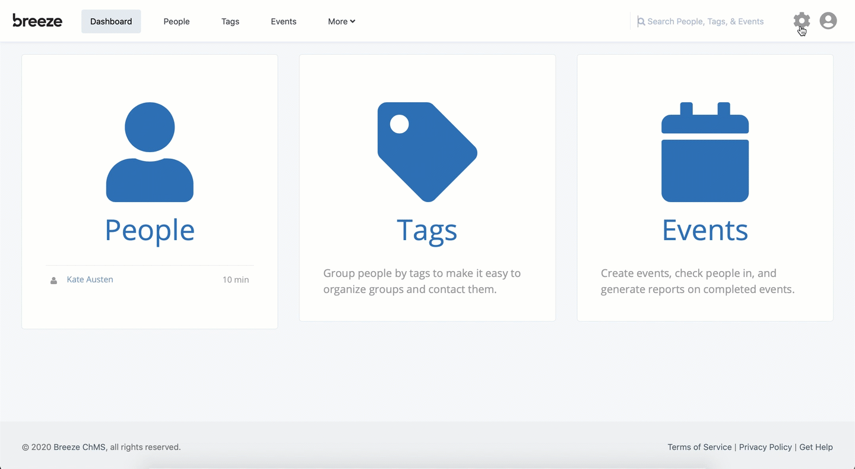The height and width of the screenshot is (469, 855).
Task: Click the 'Group people by tags' description
Action: coord(422,281)
